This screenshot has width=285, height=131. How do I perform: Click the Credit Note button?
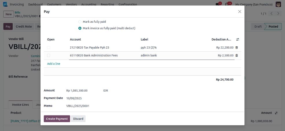pos(24,26)
